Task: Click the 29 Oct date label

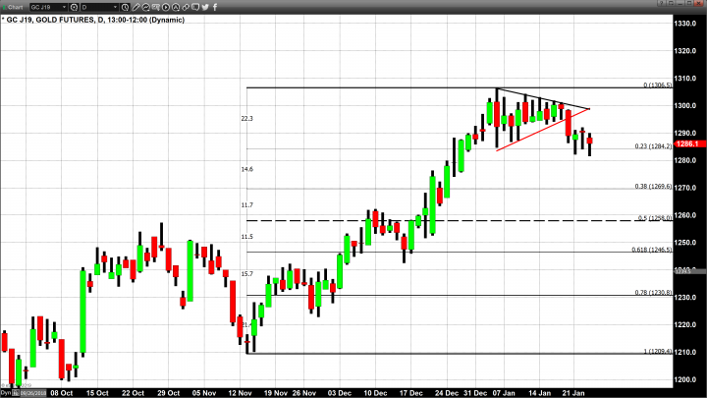Action: 169,393
